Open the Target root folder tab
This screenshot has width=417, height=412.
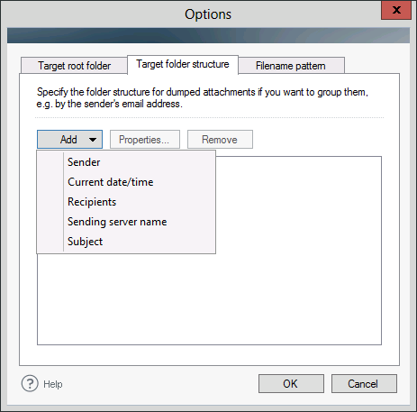74,66
